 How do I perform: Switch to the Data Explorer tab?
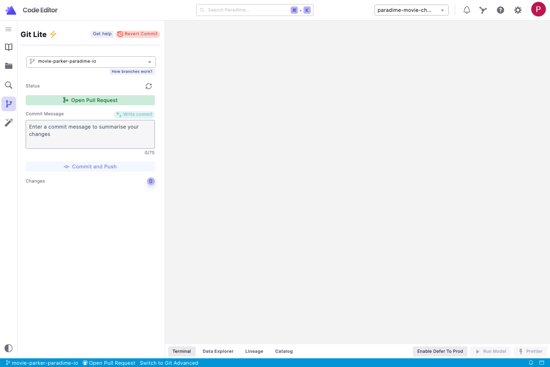(x=218, y=351)
